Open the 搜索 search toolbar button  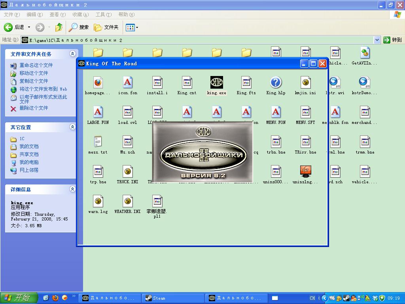pyautogui.click(x=79, y=27)
